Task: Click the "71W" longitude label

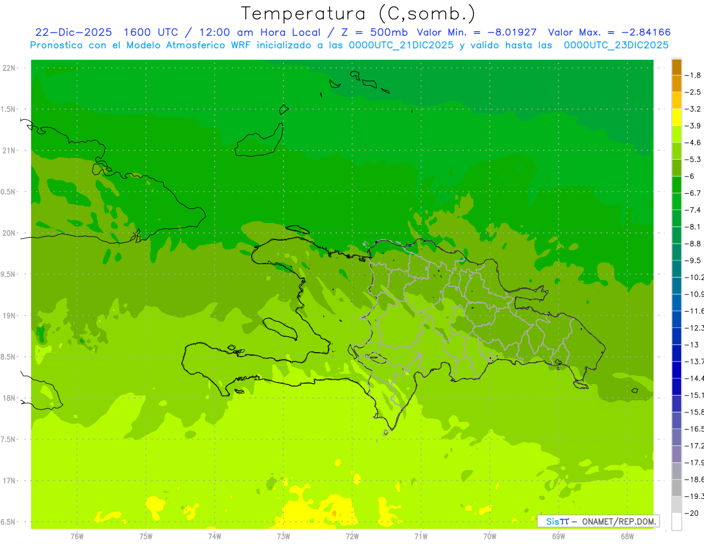Action: click(421, 536)
